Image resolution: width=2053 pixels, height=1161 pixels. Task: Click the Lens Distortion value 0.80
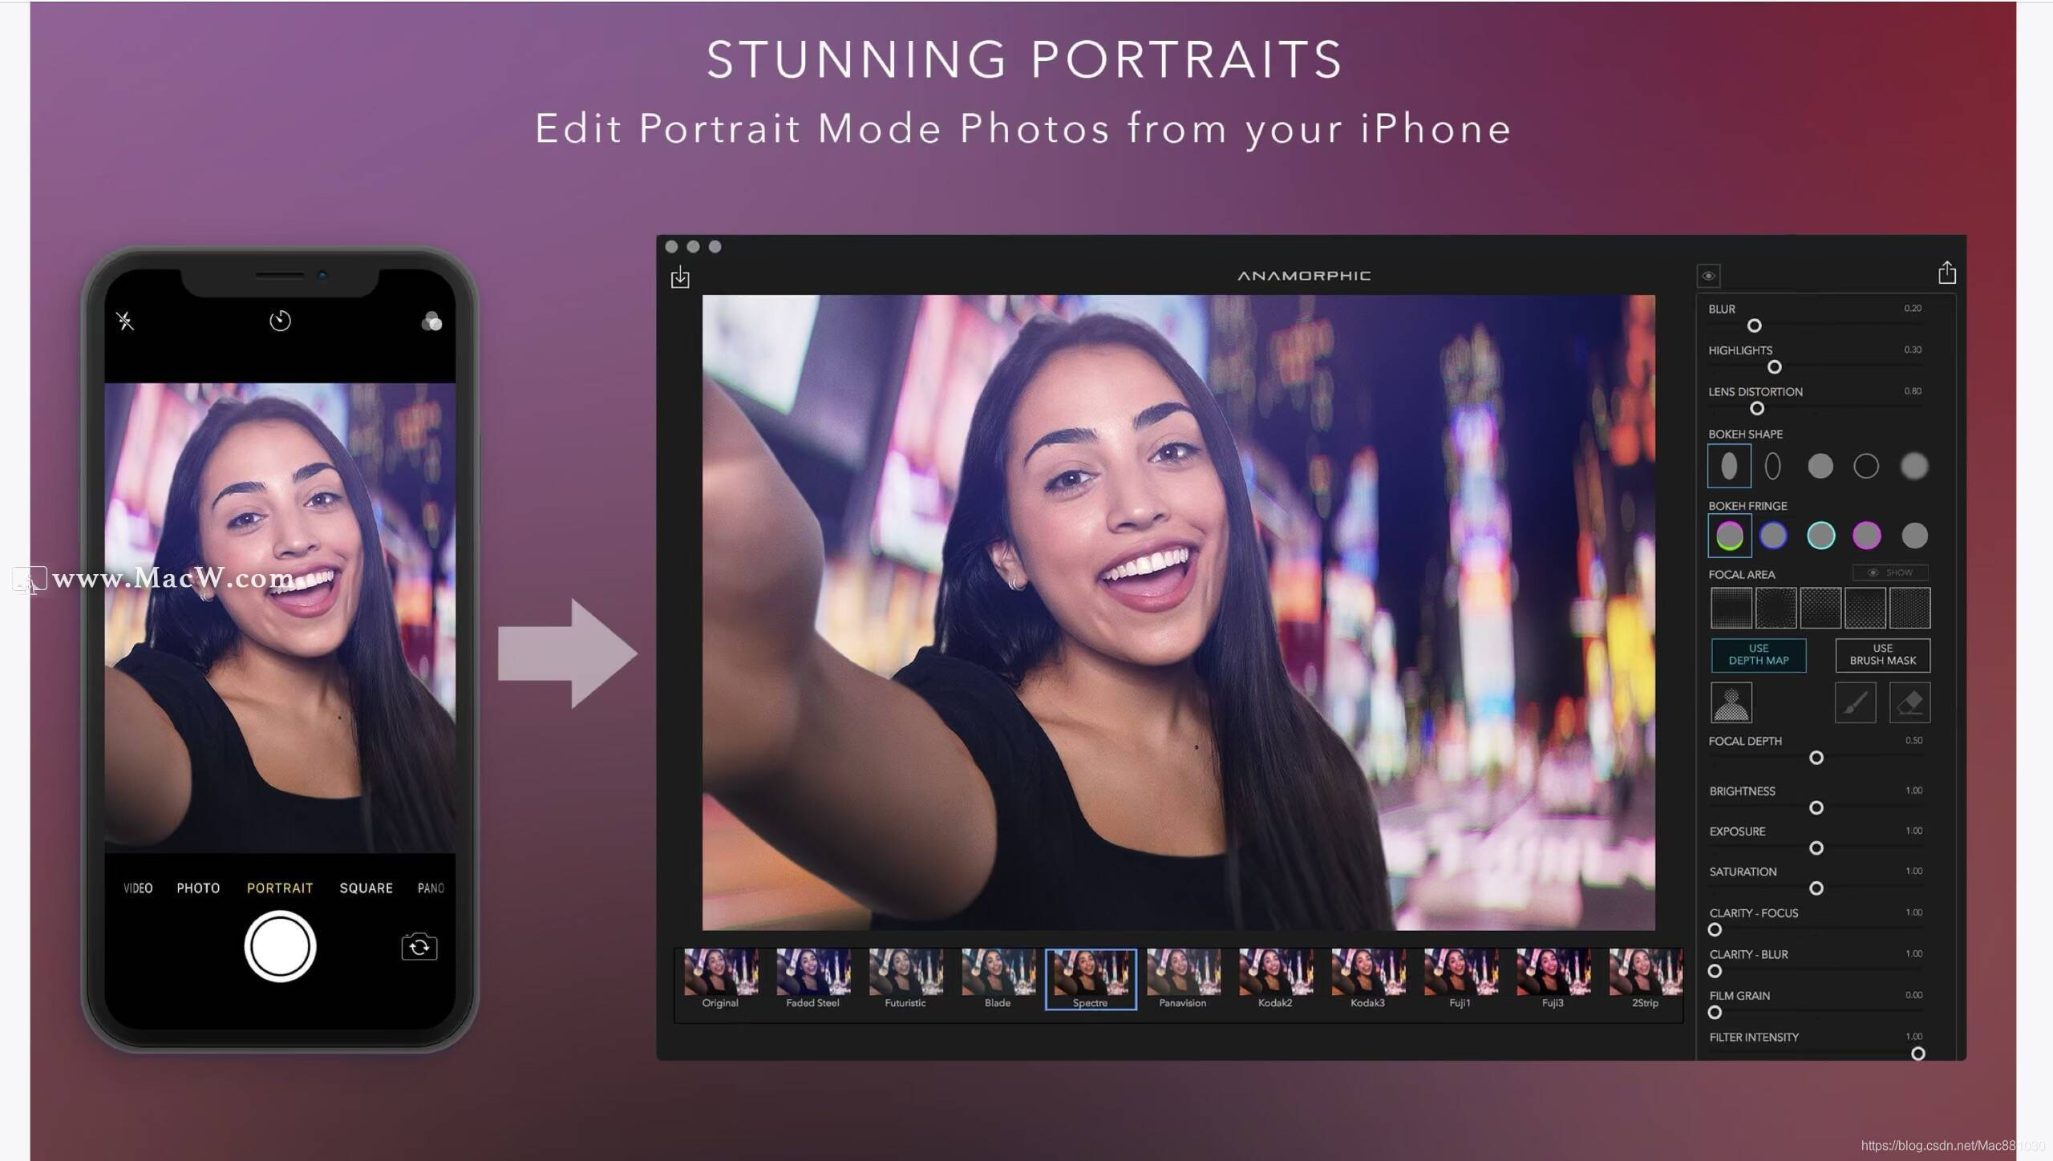[1913, 391]
